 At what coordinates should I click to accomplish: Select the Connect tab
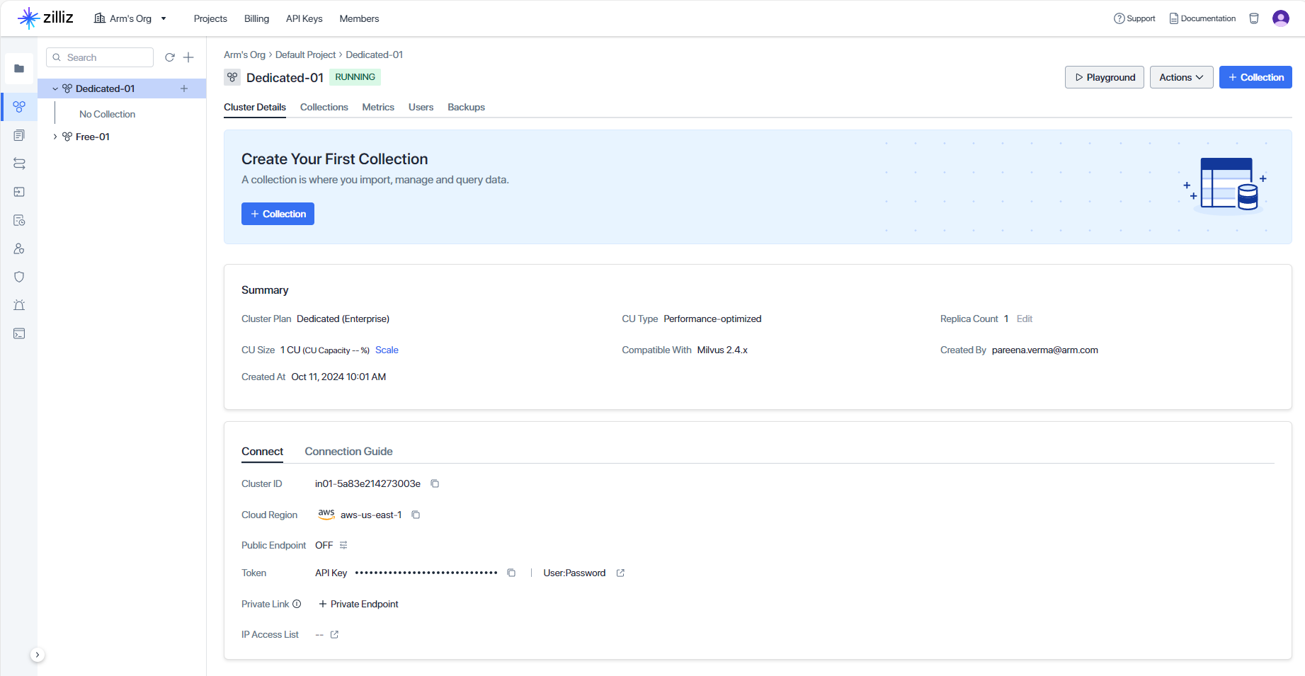tap(262, 452)
